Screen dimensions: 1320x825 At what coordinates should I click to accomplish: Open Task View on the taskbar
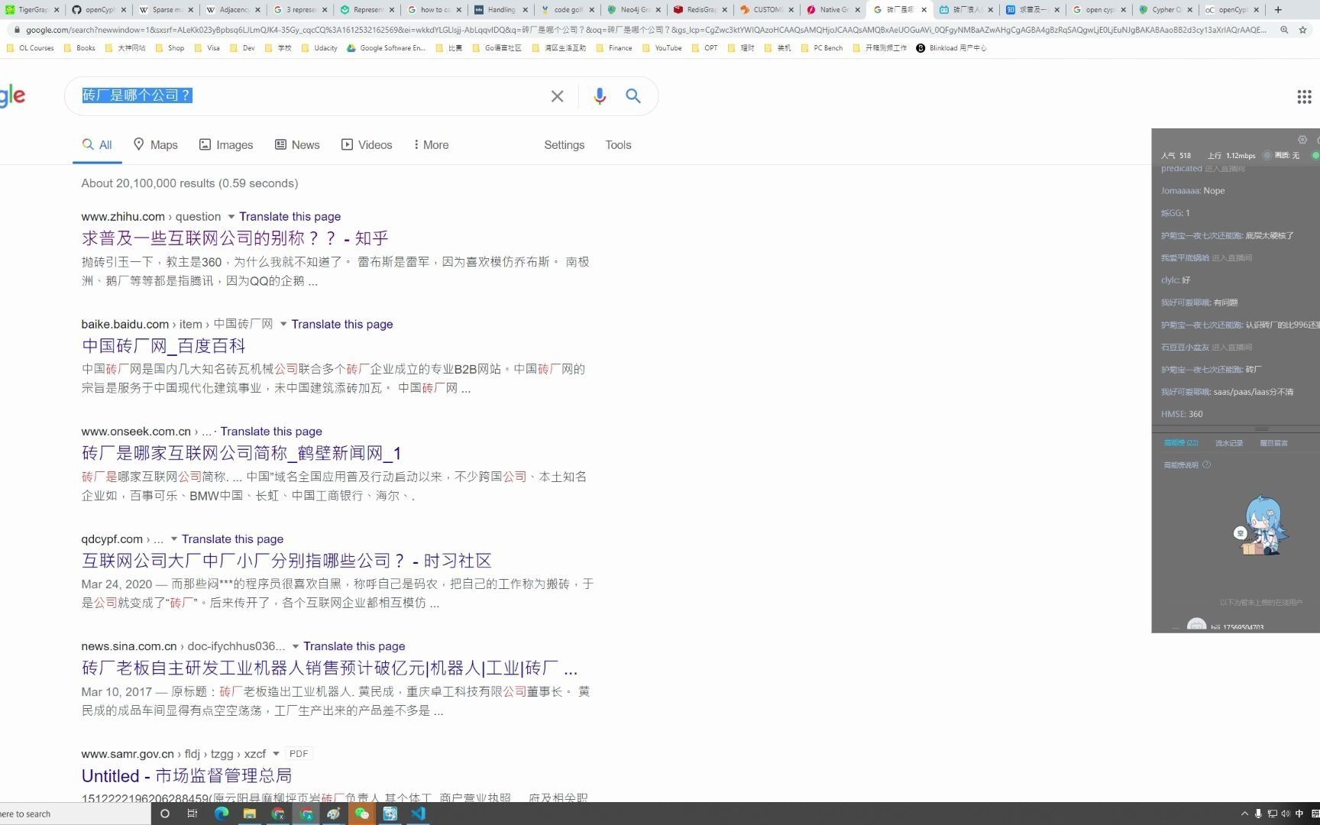[192, 814]
